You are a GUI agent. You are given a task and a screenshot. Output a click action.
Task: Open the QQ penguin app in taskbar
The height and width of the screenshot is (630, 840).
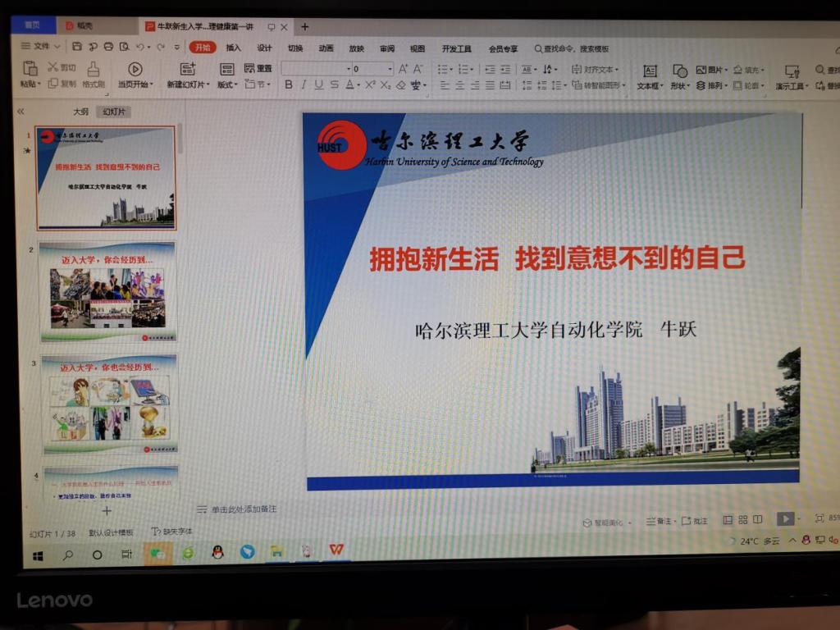click(x=217, y=552)
